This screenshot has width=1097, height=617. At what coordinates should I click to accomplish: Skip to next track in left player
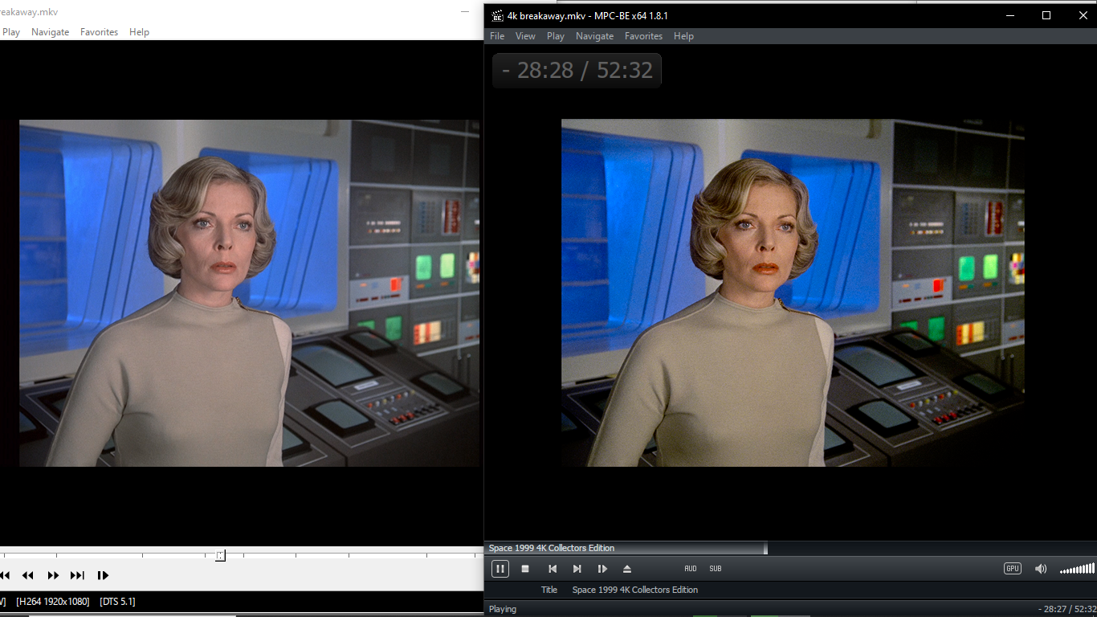(x=77, y=575)
